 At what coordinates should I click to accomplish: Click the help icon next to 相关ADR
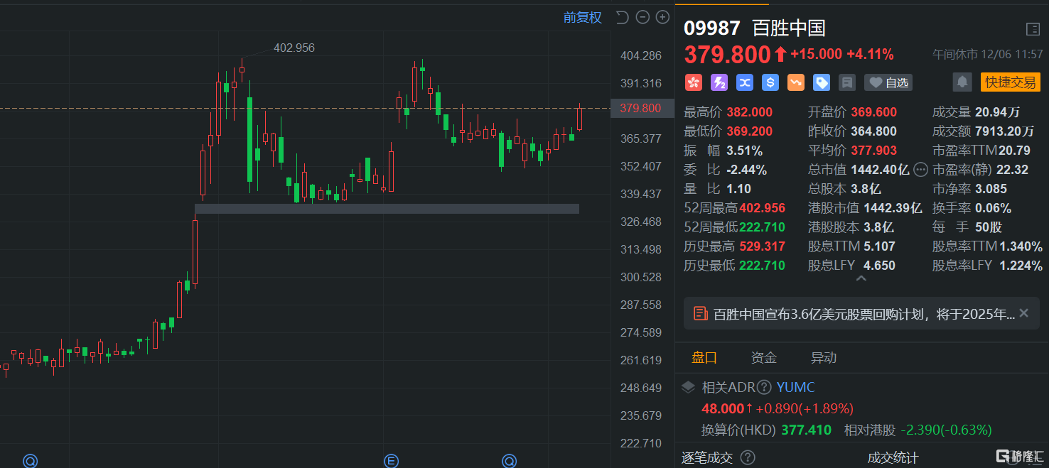pyautogui.click(x=764, y=387)
